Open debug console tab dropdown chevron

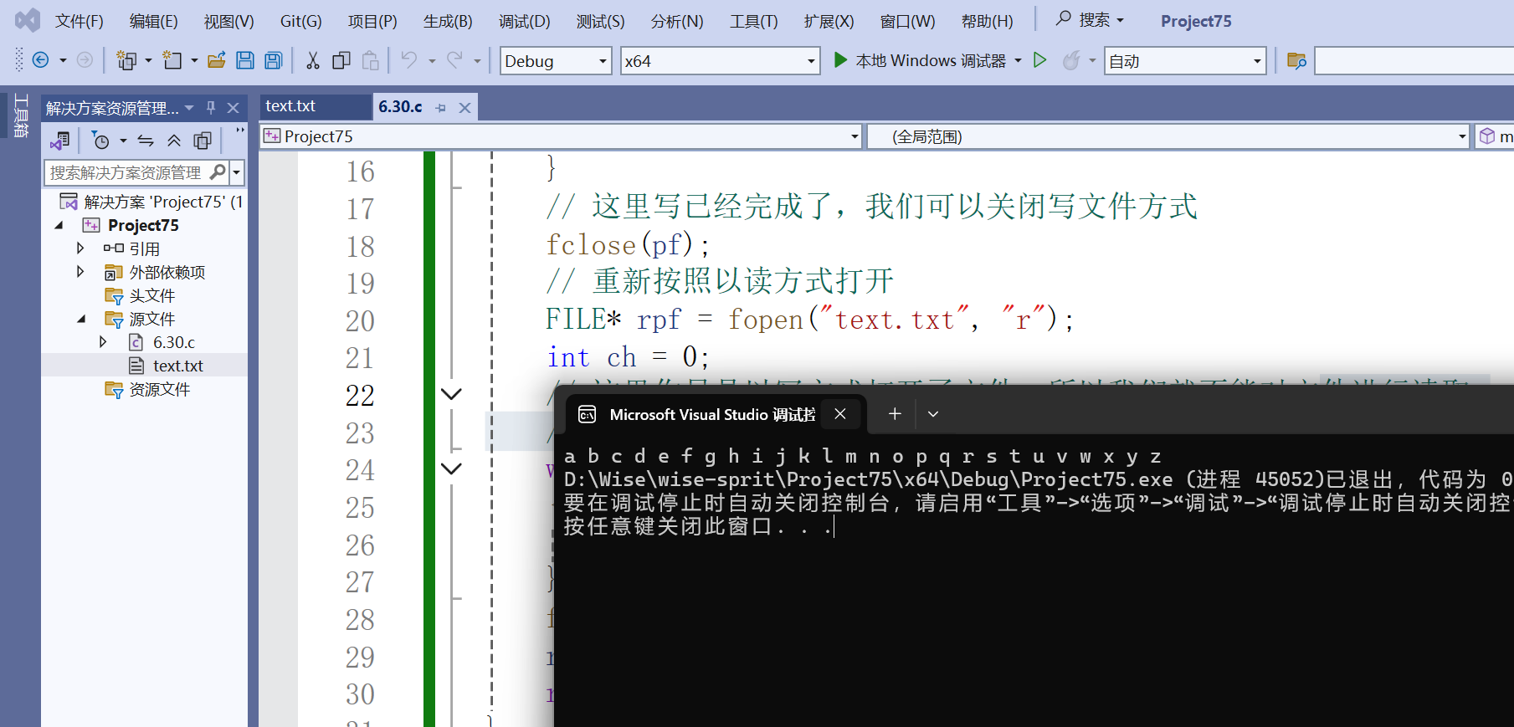click(933, 413)
